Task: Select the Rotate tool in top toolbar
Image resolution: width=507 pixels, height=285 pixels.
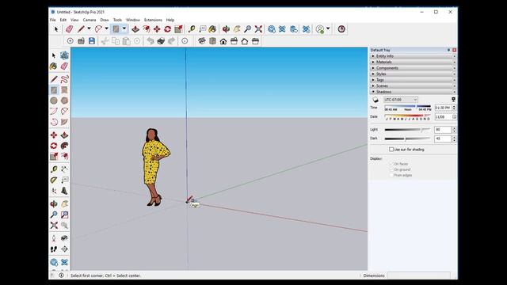Action: point(167,29)
